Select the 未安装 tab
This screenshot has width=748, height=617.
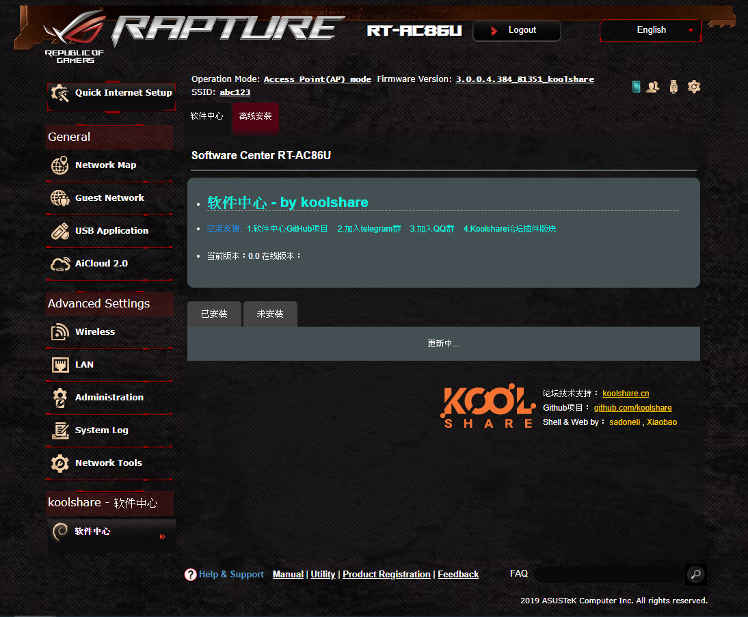(x=270, y=314)
